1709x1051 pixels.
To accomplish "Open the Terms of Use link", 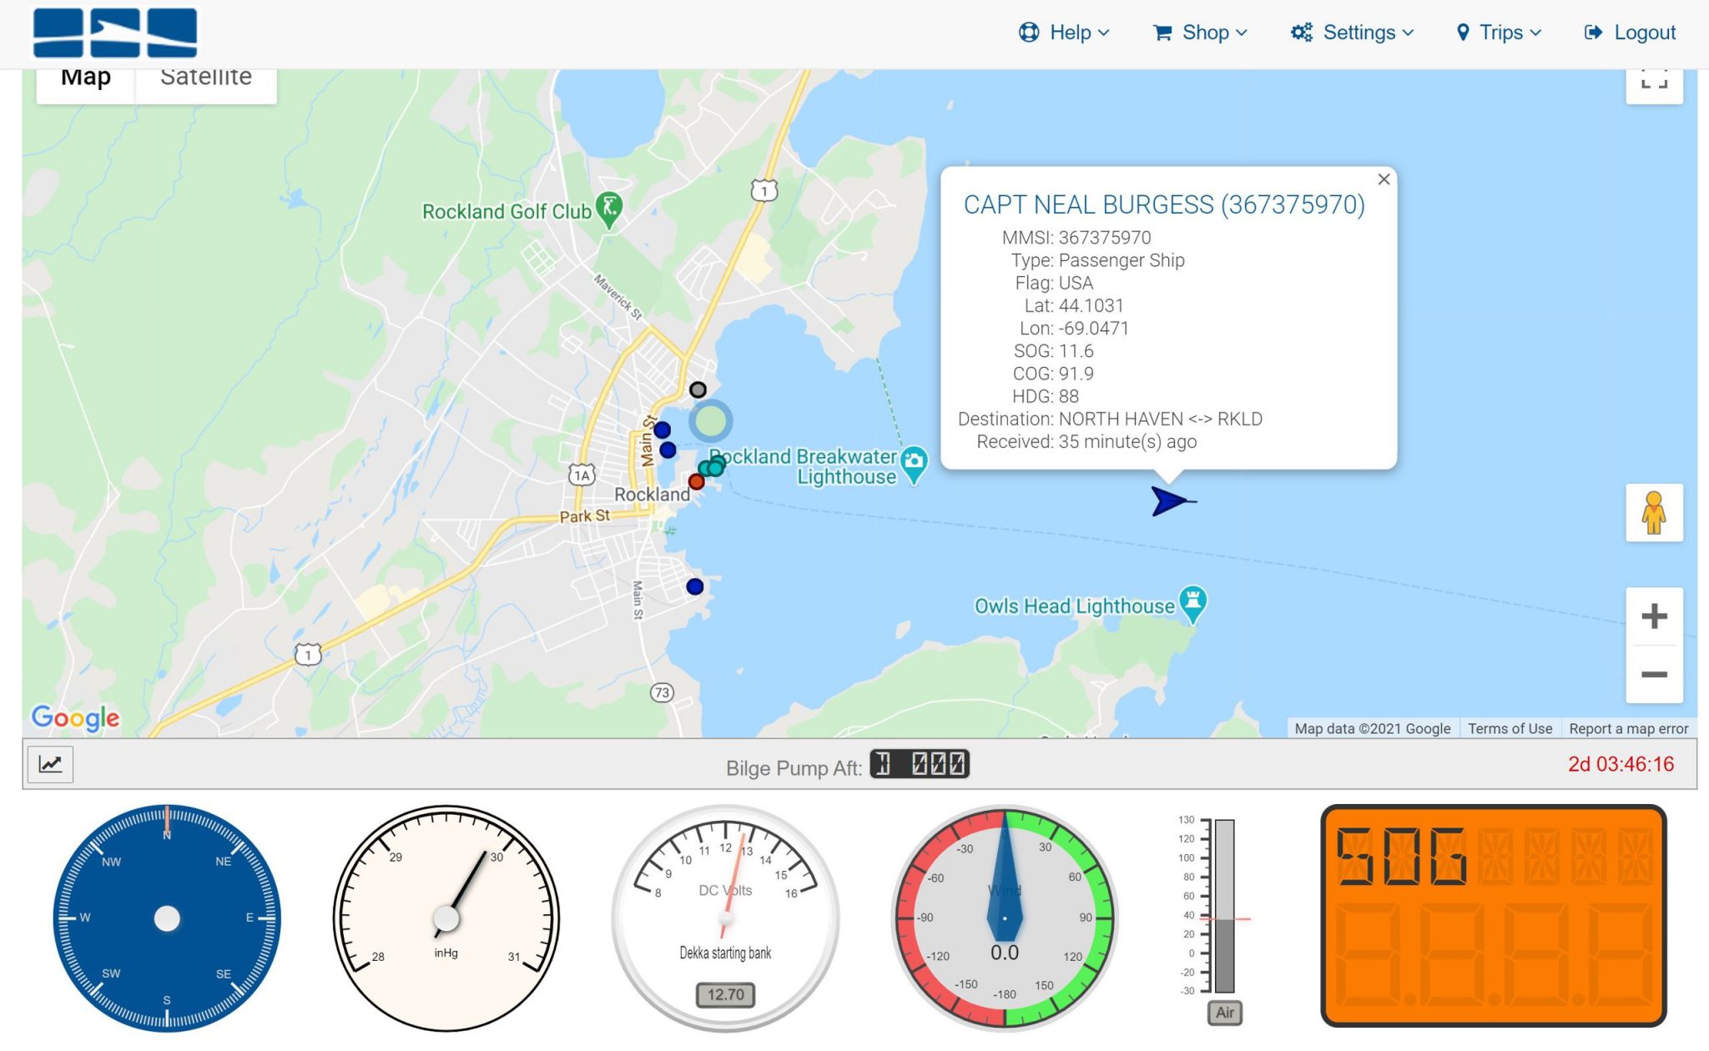I will pyautogui.click(x=1510, y=728).
